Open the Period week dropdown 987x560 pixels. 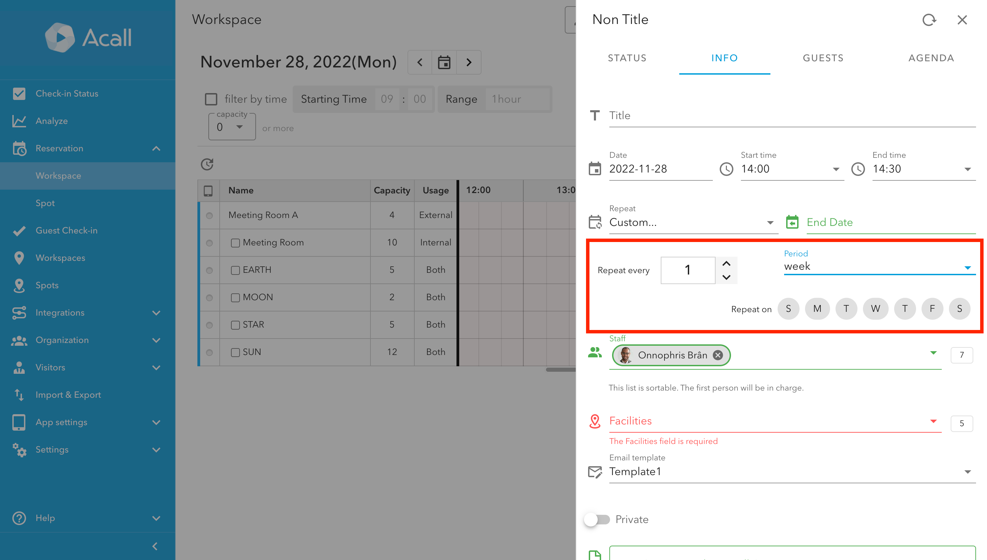click(879, 267)
